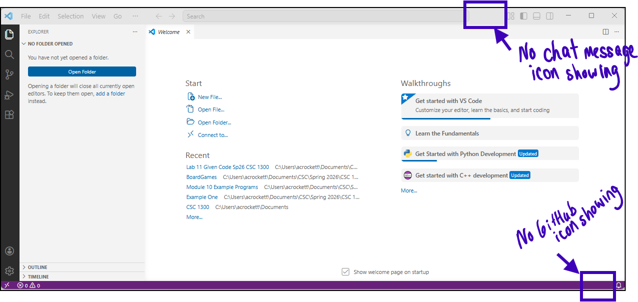The height and width of the screenshot is (302, 638).
Task: Open the Run and Debug view
Action: pos(9,94)
